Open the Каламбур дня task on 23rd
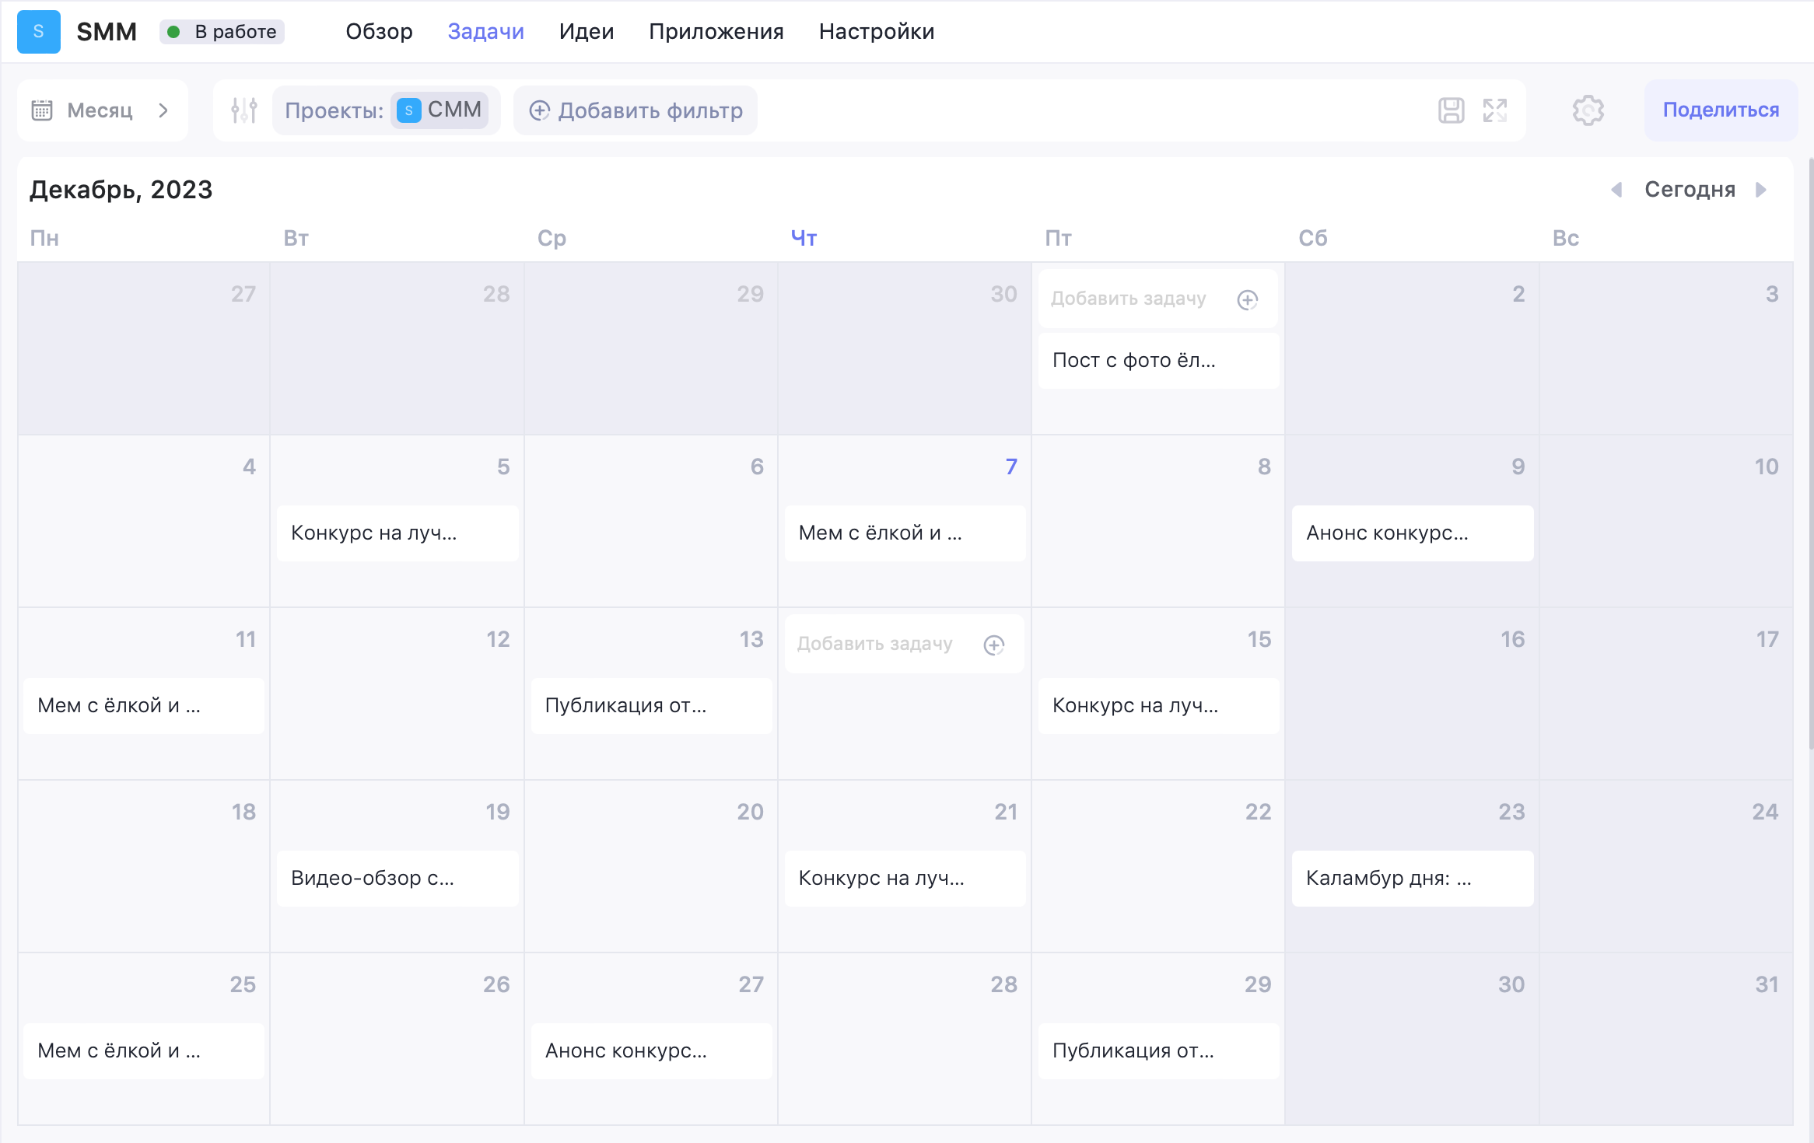Image resolution: width=1814 pixels, height=1143 pixels. (x=1413, y=879)
